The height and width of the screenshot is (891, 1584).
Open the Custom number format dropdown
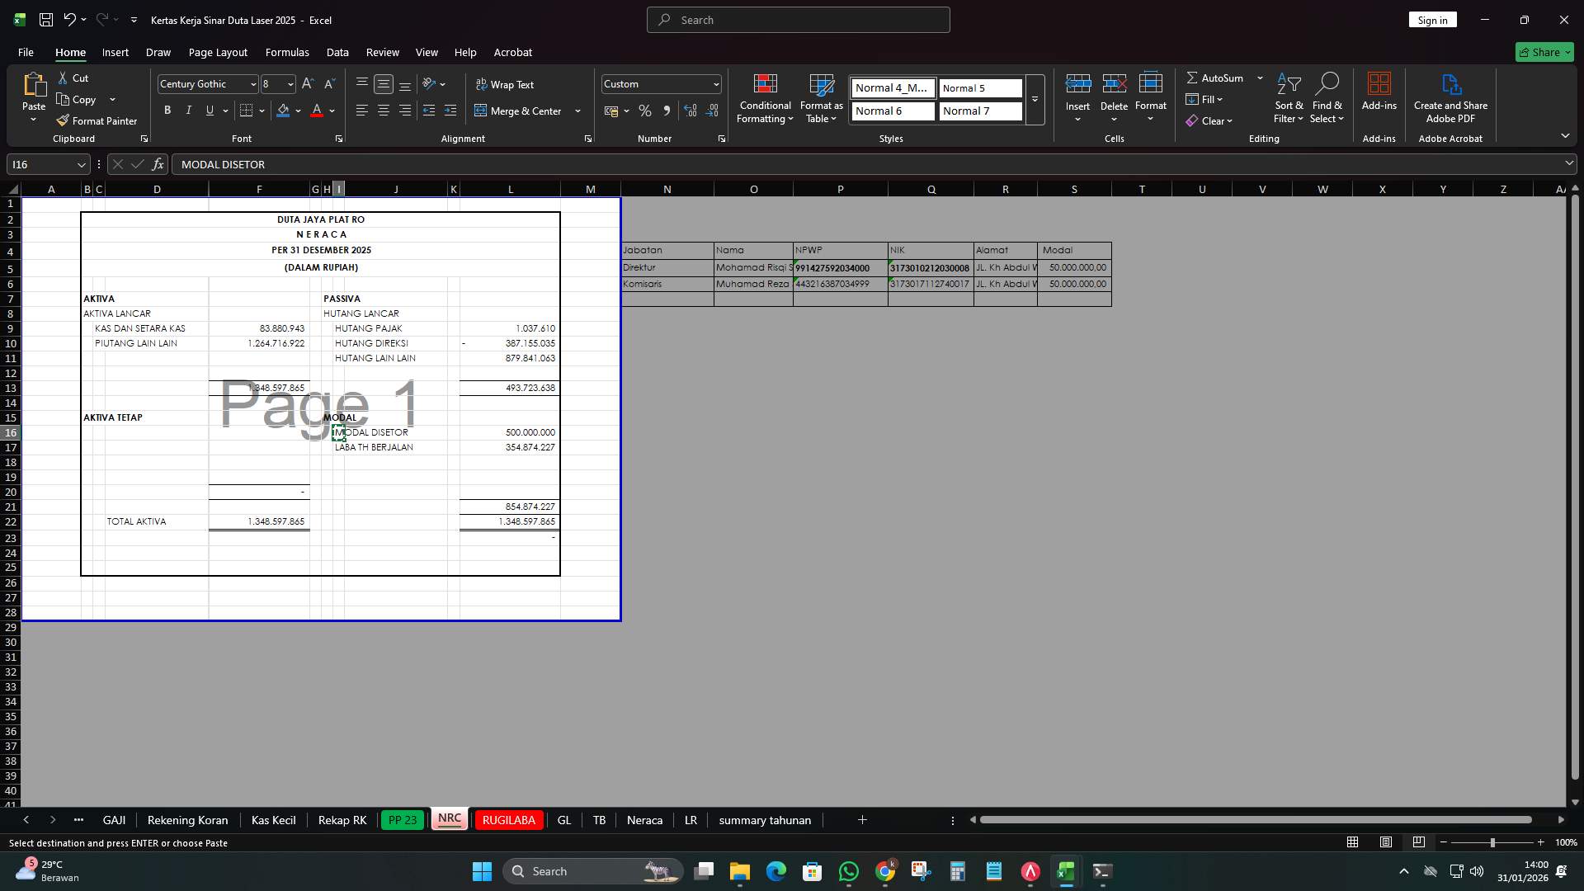point(713,83)
